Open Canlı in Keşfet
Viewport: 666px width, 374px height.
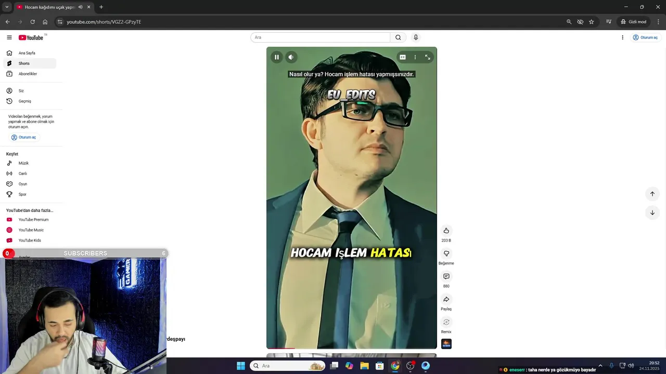click(x=30, y=173)
